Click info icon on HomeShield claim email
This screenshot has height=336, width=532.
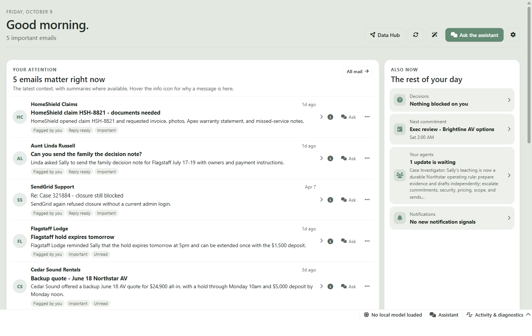[x=330, y=117]
